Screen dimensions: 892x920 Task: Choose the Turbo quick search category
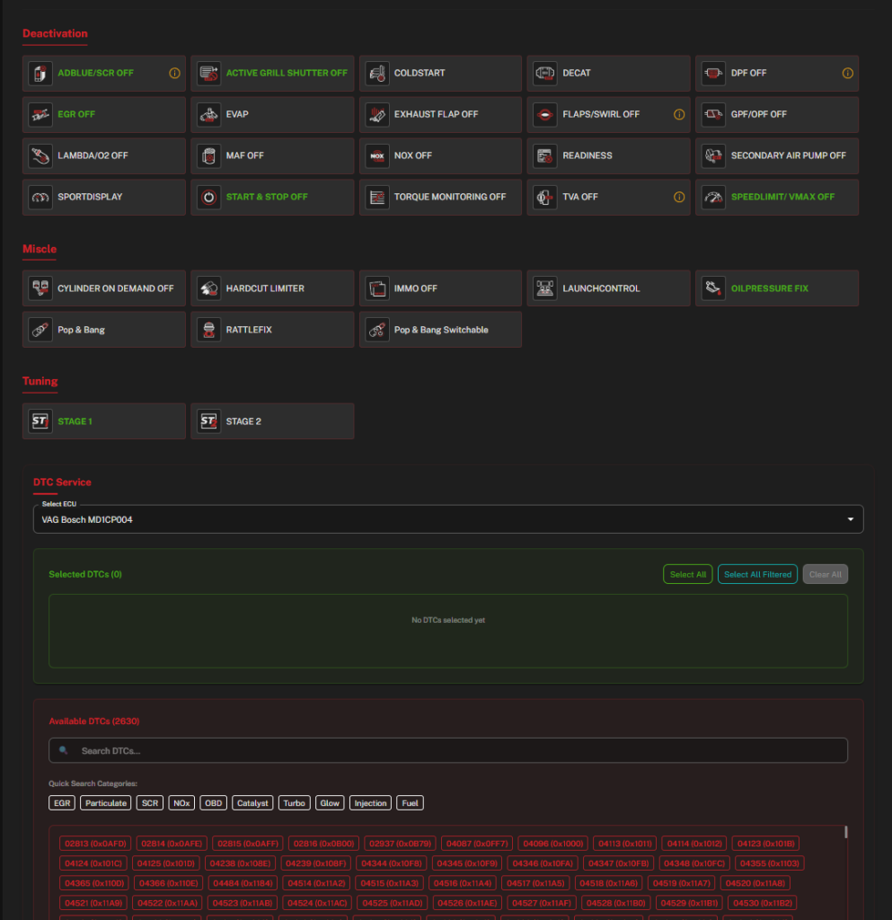(x=294, y=803)
